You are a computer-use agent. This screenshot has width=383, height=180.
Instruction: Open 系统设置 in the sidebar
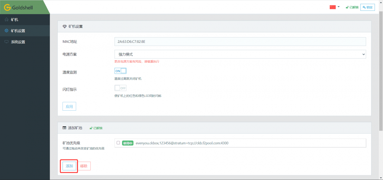point(18,42)
